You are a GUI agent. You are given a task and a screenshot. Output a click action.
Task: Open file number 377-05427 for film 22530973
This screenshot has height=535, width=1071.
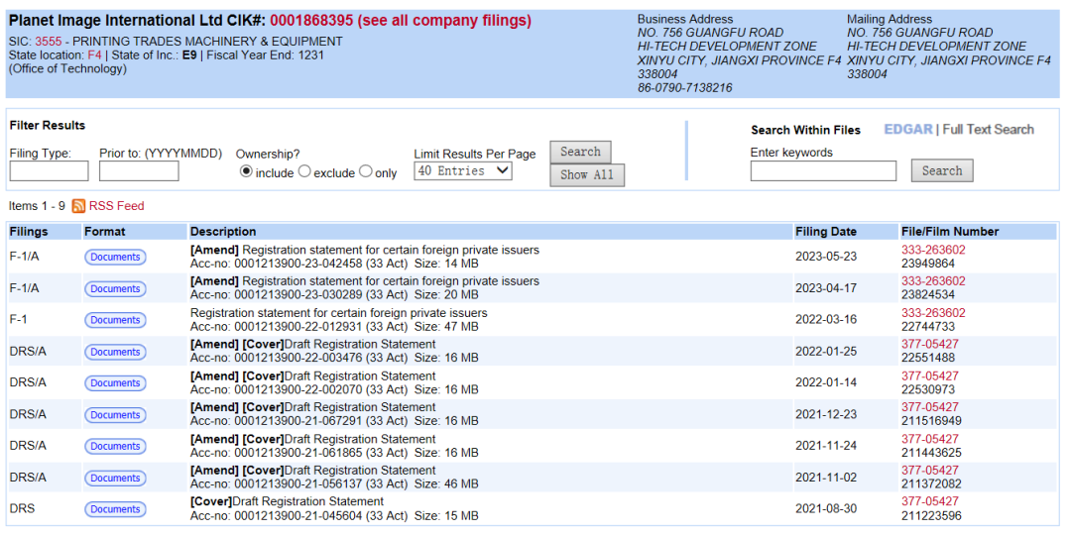929,376
